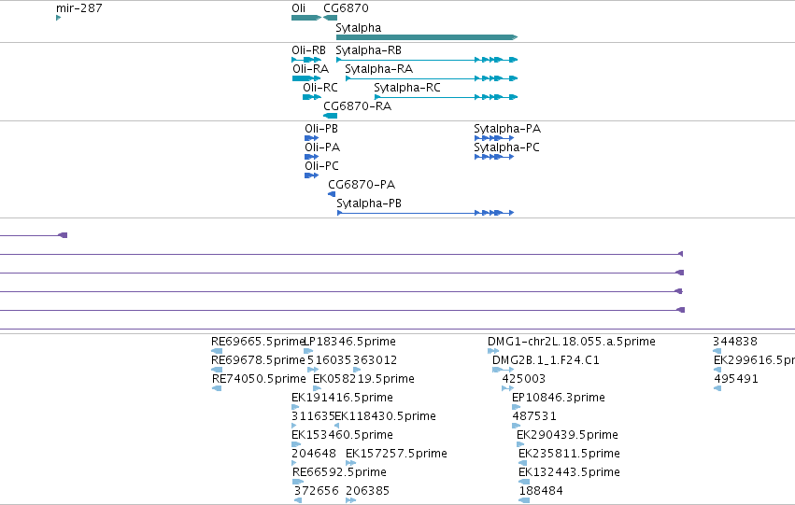Click the 363012 feature label
The height and width of the screenshot is (505, 795).
pos(376,360)
